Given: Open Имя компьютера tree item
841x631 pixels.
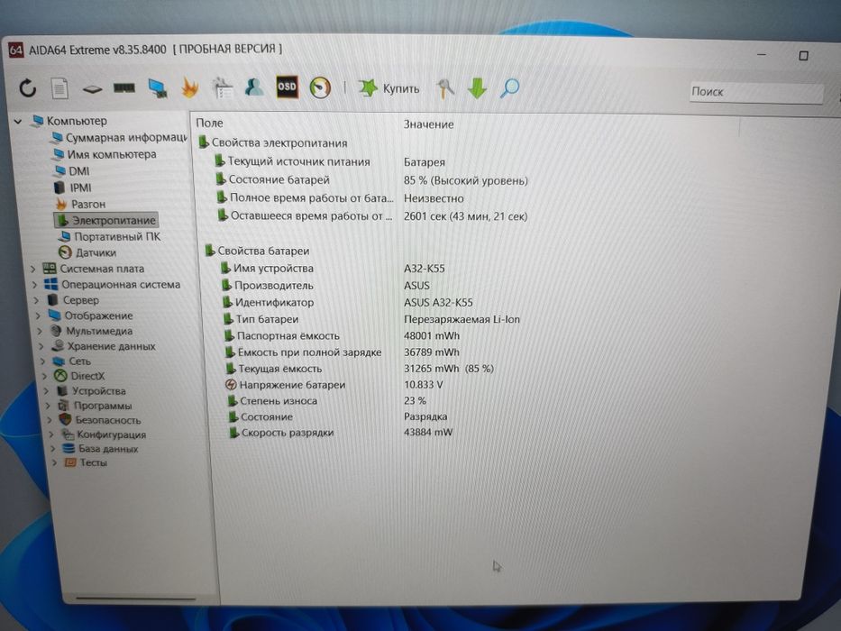Looking at the screenshot, I should tap(112, 154).
